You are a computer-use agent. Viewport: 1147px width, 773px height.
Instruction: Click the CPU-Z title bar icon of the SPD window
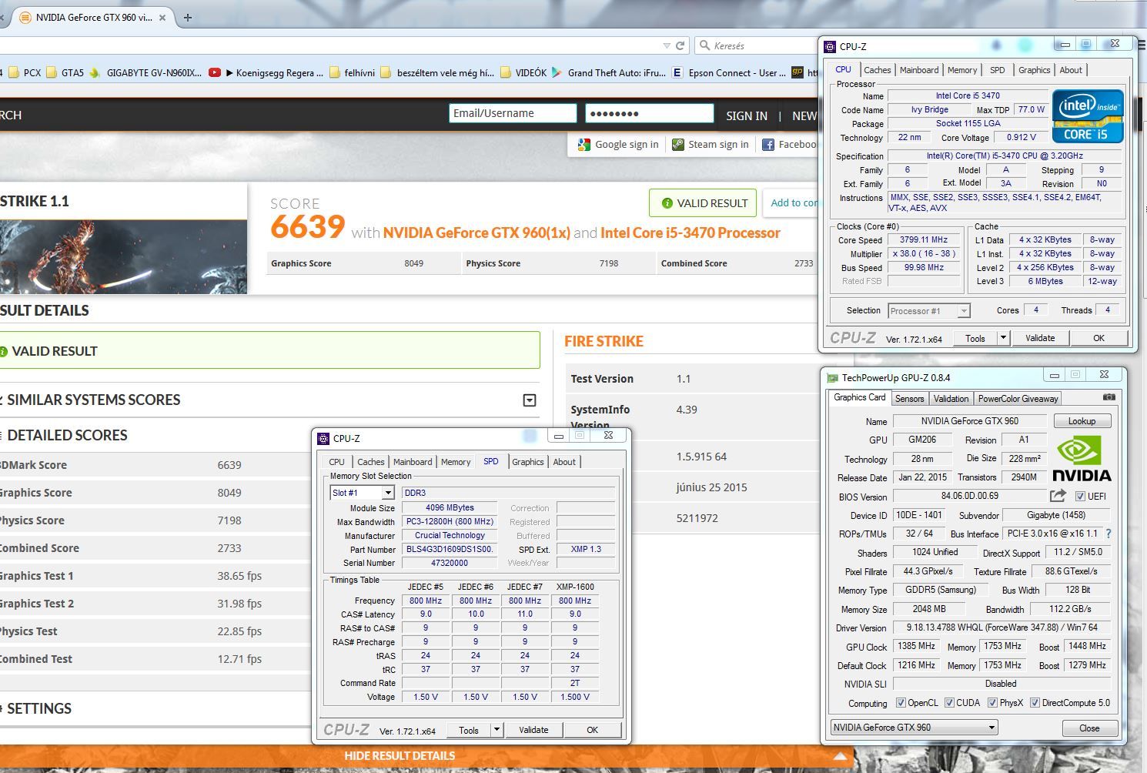click(323, 438)
